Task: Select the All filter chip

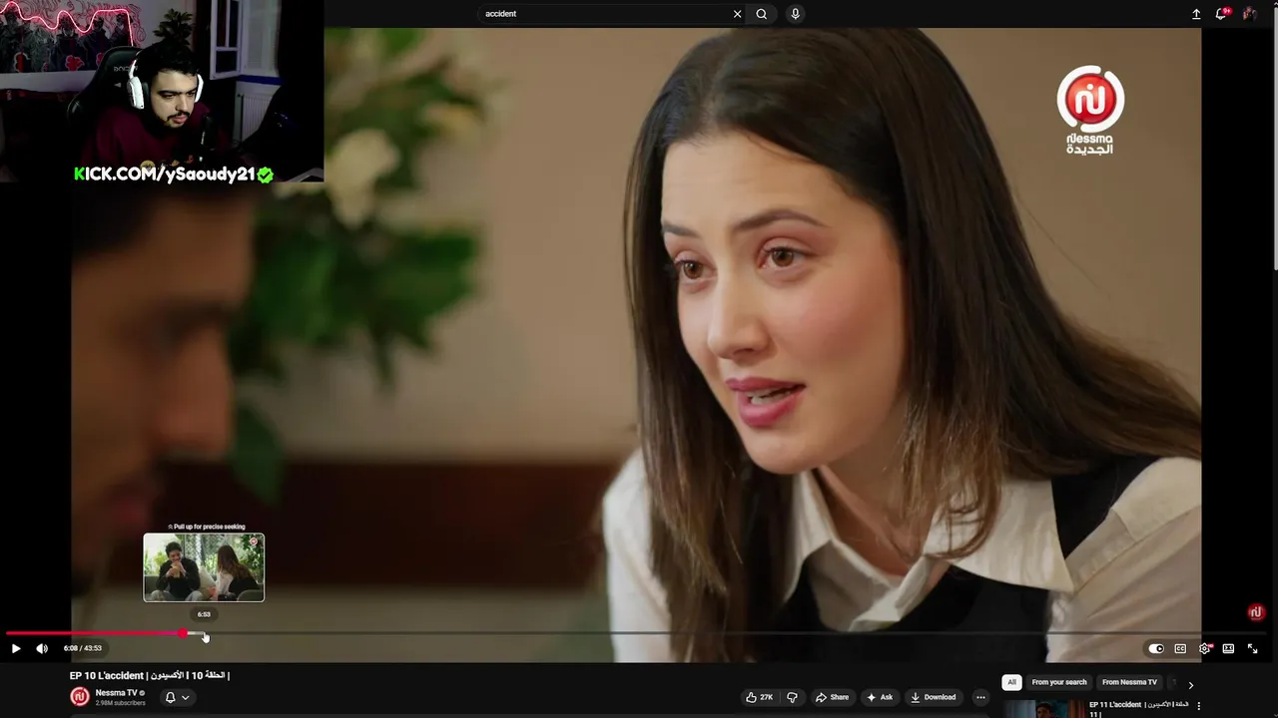Action: click(x=1011, y=682)
